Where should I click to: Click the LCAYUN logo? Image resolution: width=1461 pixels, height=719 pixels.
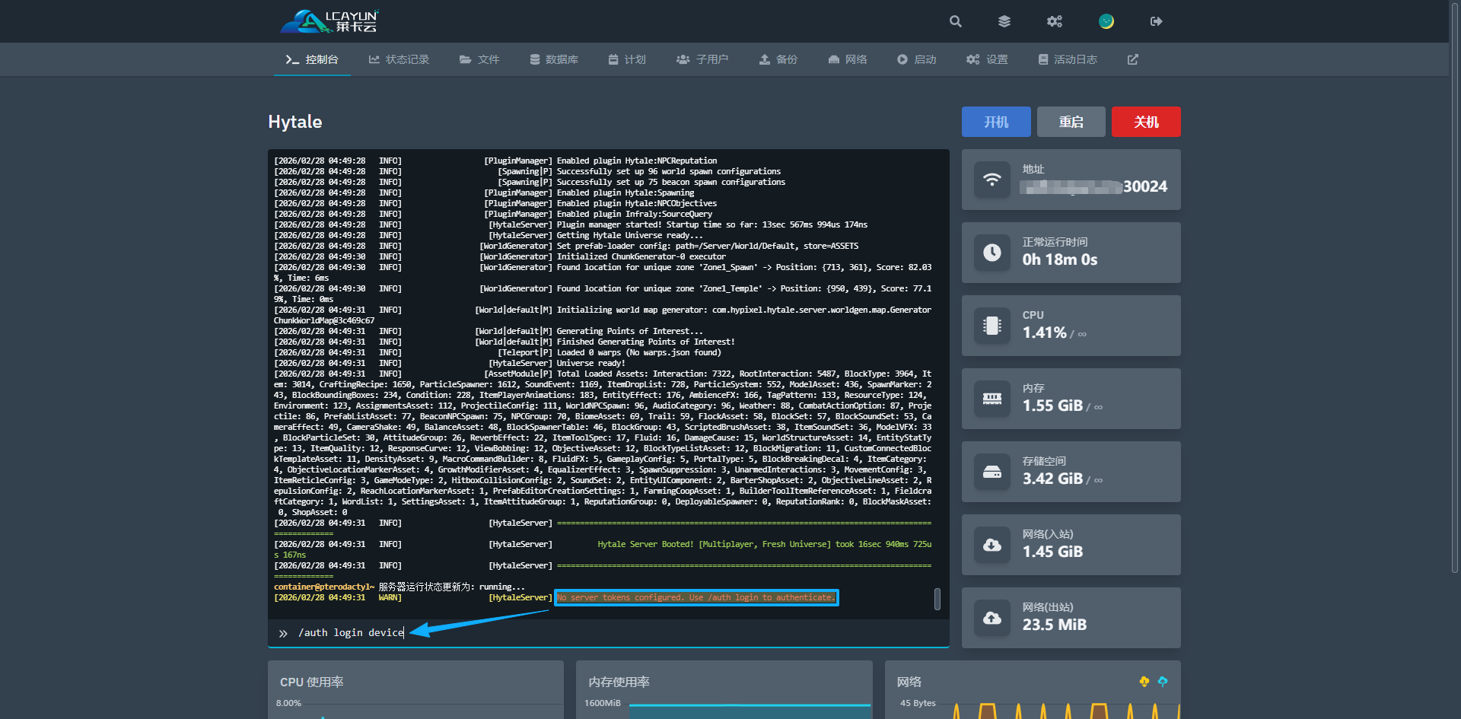(329, 21)
